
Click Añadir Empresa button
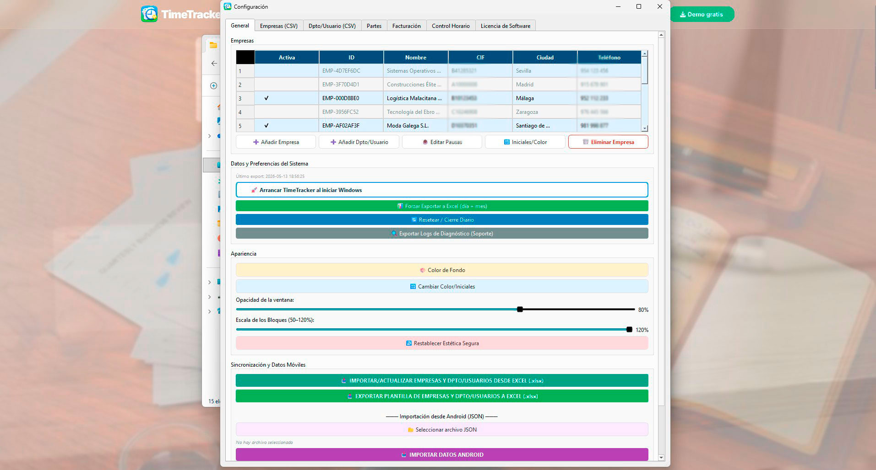pyautogui.click(x=276, y=142)
